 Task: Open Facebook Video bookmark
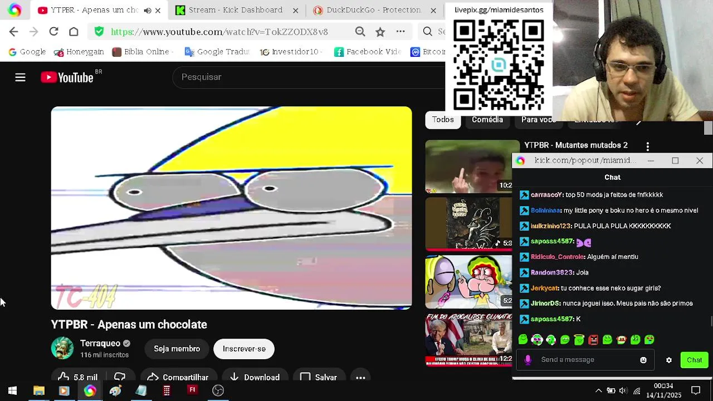(368, 52)
